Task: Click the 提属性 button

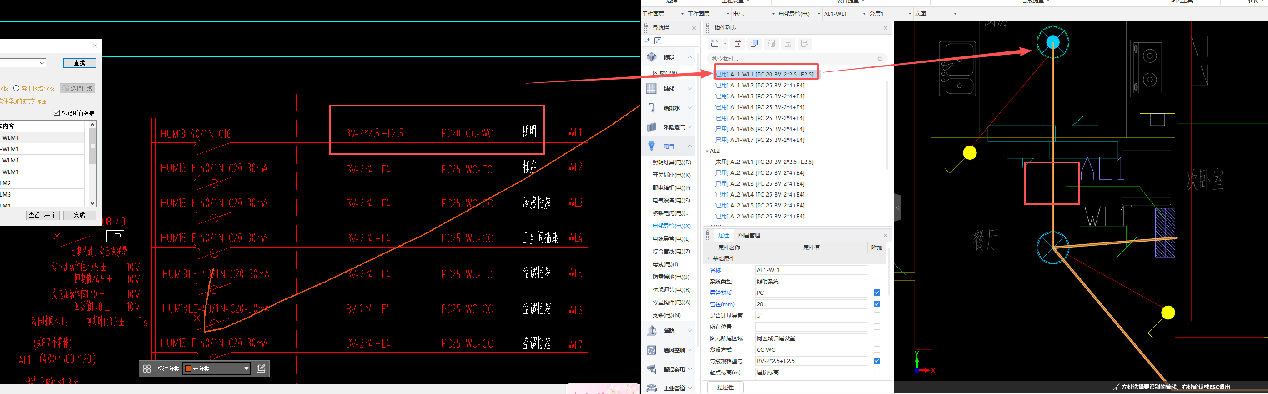Action: click(x=725, y=388)
